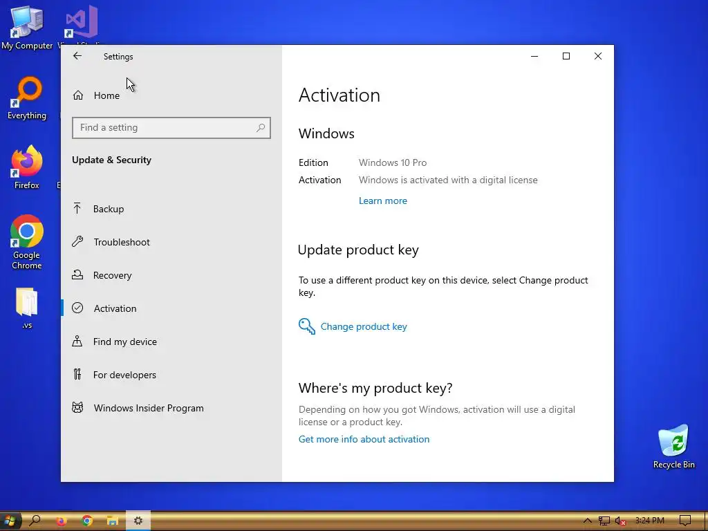Open For developers page
708x531 pixels.
pos(124,375)
